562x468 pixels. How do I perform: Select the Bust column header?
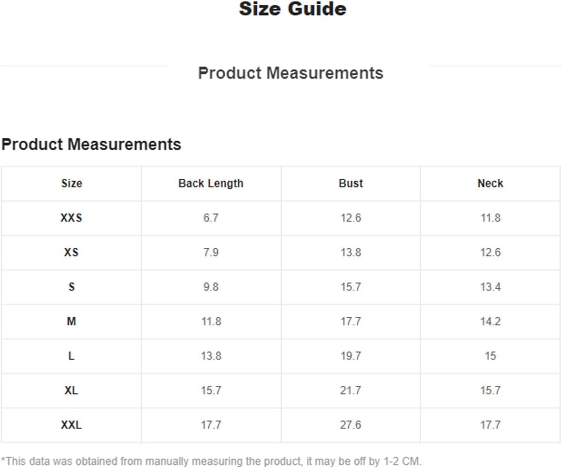pyautogui.click(x=351, y=184)
